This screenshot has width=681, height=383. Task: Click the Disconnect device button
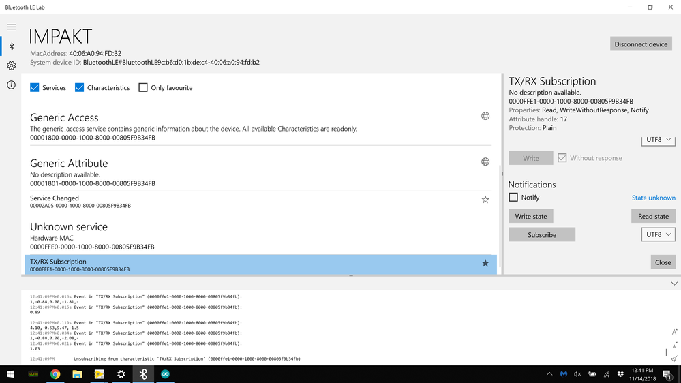click(641, 44)
